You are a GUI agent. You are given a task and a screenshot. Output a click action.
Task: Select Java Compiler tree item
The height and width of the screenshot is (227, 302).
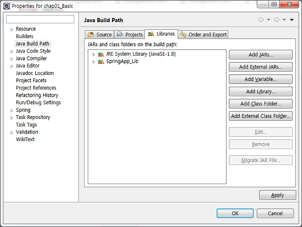pyautogui.click(x=31, y=58)
